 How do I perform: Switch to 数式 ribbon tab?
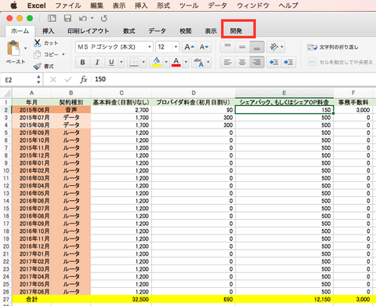(129, 31)
